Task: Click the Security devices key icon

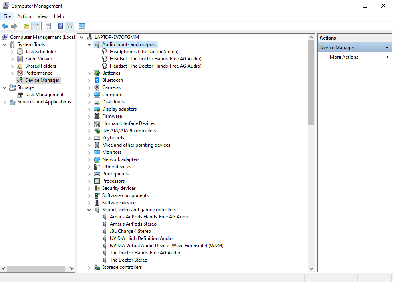Action: tap(97, 188)
